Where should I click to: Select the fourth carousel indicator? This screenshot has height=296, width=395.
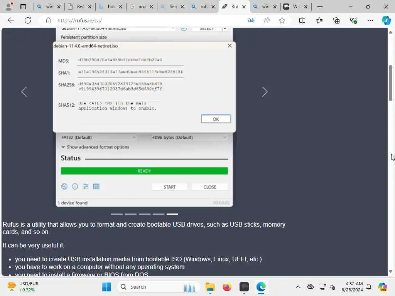[159, 214]
